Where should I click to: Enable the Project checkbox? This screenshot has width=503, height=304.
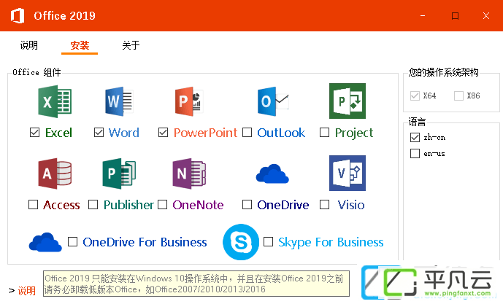coord(325,132)
